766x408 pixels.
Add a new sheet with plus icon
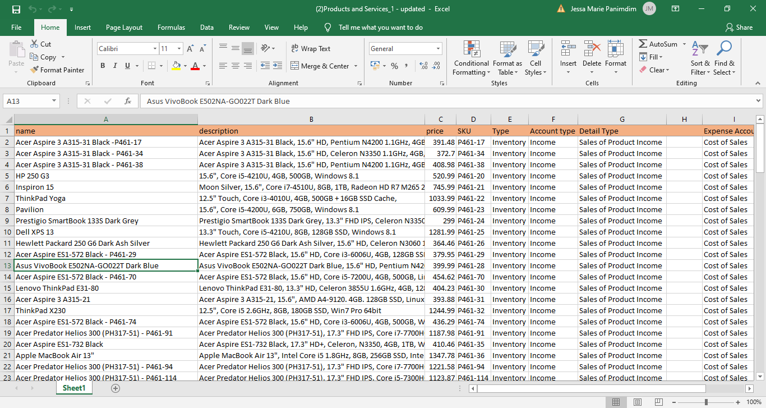(116, 388)
